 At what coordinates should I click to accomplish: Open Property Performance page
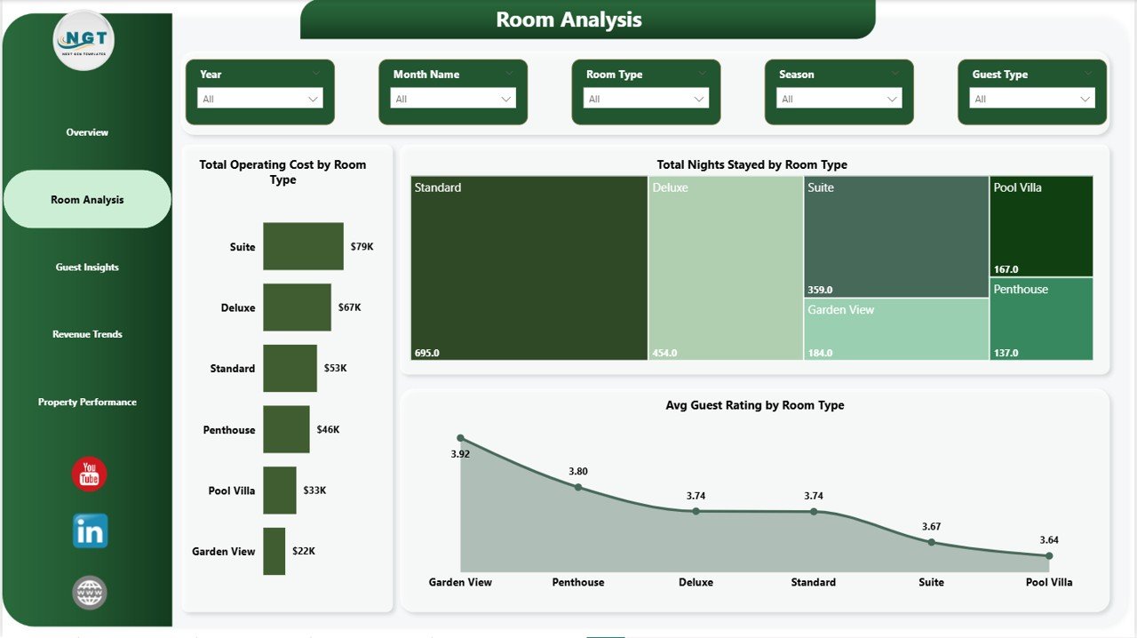coord(87,403)
